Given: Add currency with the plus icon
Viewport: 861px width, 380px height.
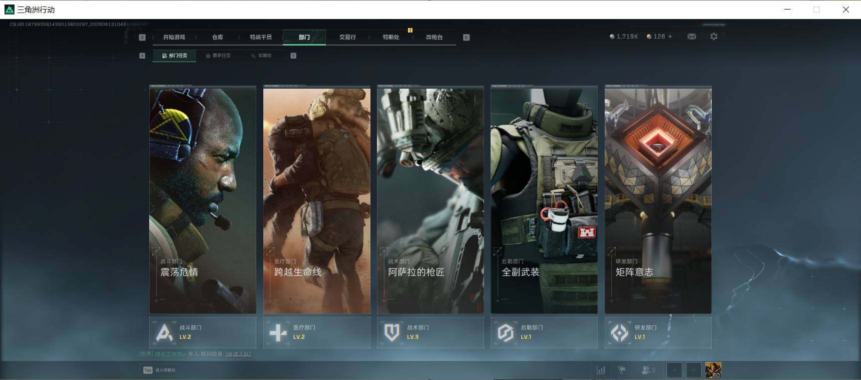Looking at the screenshot, I should point(670,37).
